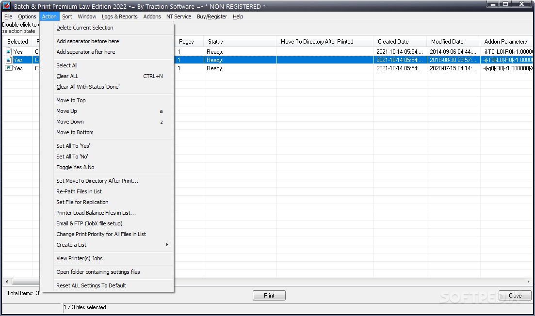The width and height of the screenshot is (535, 316).
Task: Open the Sort menu
Action: coord(67,16)
